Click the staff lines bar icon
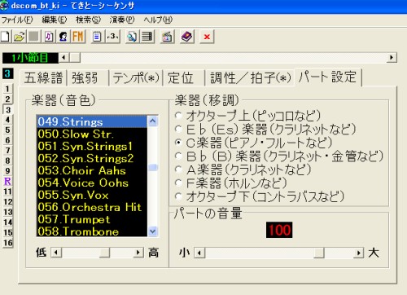Image resolution: width=407 pixels, height=295 pixels. pyautogui.click(x=147, y=37)
